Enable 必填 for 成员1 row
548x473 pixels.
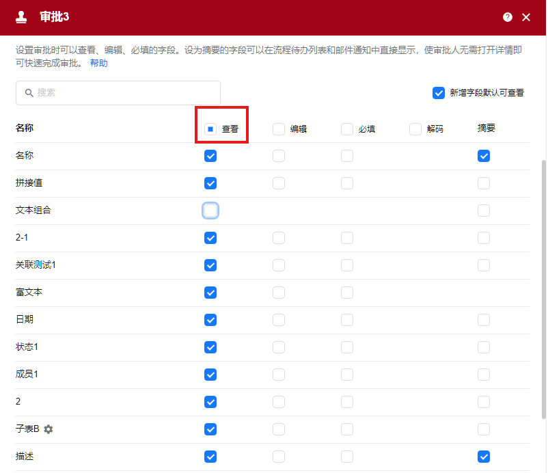tap(347, 375)
